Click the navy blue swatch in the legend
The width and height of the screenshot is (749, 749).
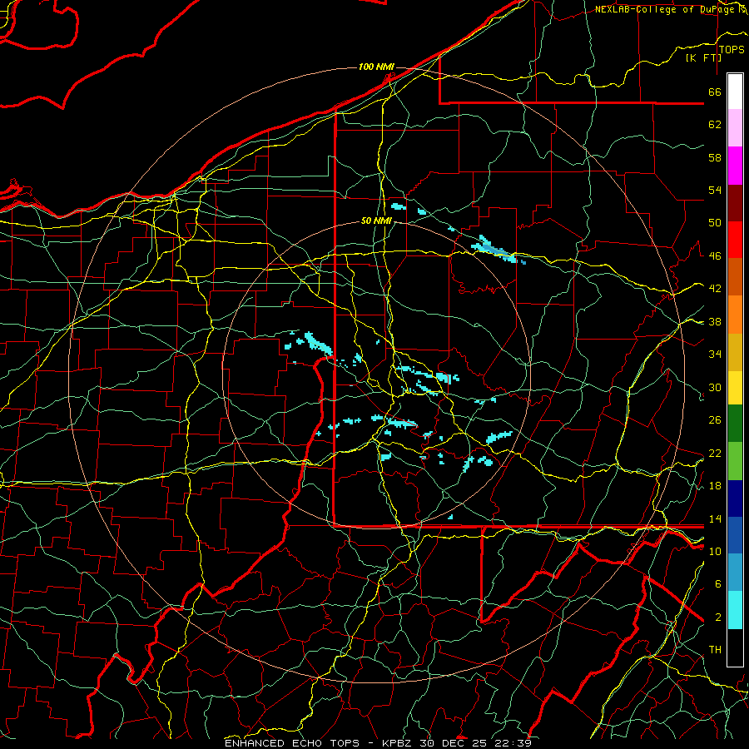(735, 499)
